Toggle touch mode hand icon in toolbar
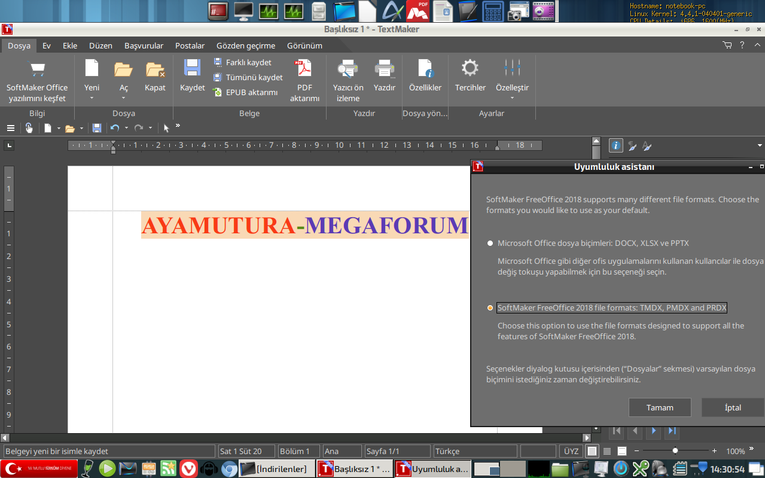 click(x=29, y=127)
